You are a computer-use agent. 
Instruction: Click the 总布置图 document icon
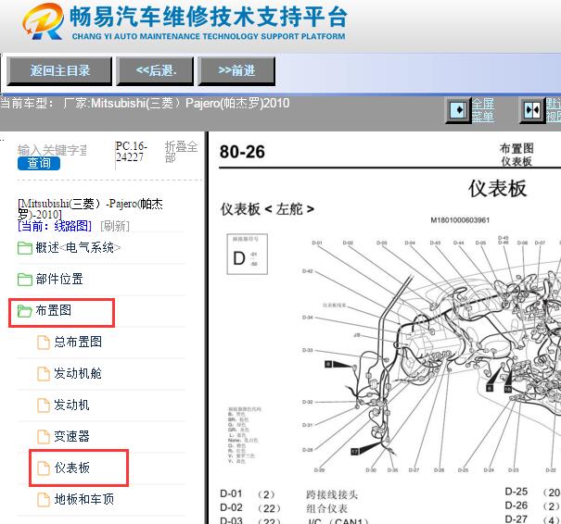(44, 343)
